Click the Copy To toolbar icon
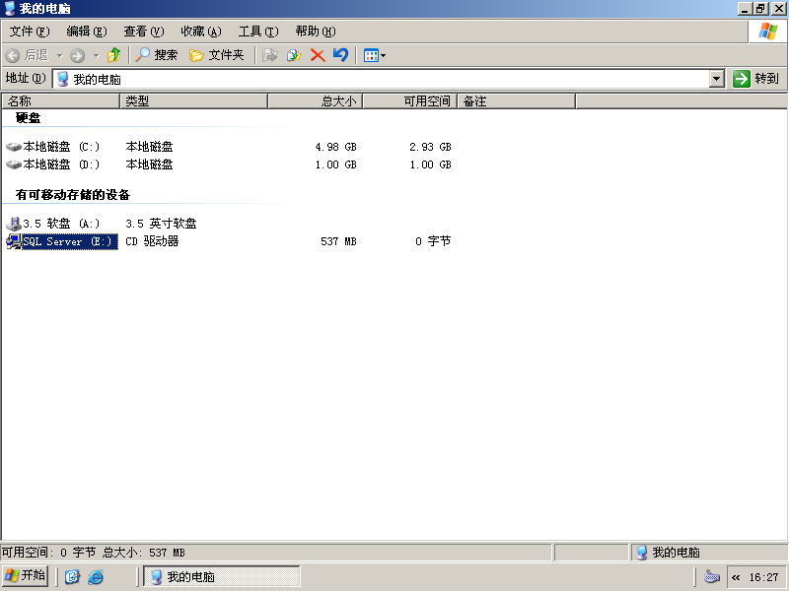 [294, 55]
